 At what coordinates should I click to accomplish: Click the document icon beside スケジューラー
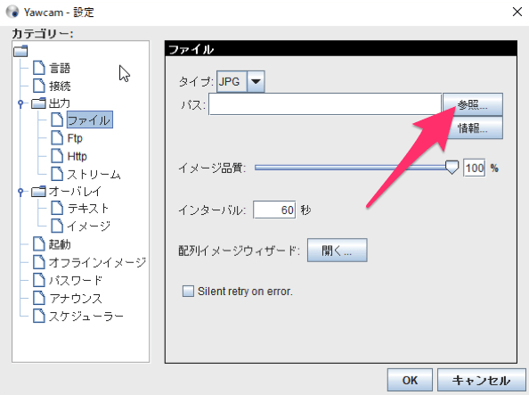click(39, 316)
